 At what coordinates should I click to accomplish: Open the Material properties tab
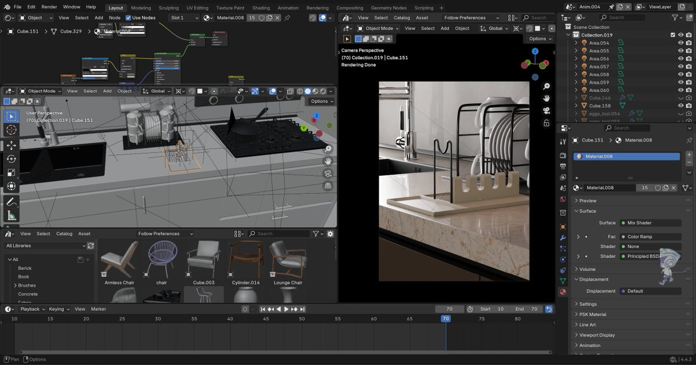tap(563, 292)
